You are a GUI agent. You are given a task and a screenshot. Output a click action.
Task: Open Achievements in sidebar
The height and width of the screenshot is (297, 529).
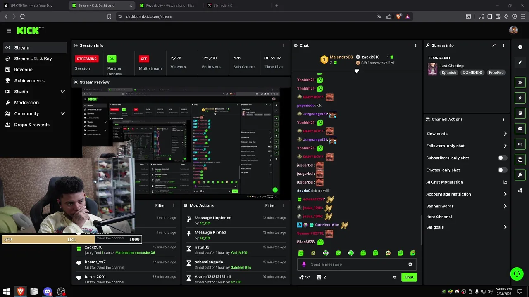click(x=35, y=80)
